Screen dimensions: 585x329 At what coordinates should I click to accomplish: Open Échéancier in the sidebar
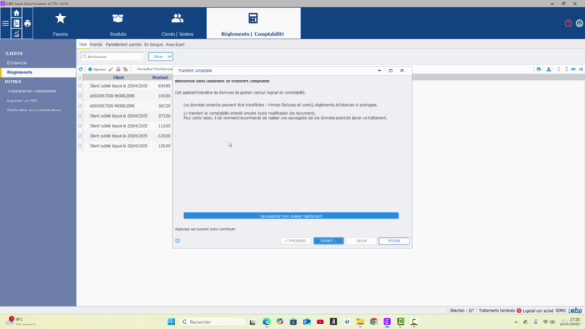coord(17,63)
